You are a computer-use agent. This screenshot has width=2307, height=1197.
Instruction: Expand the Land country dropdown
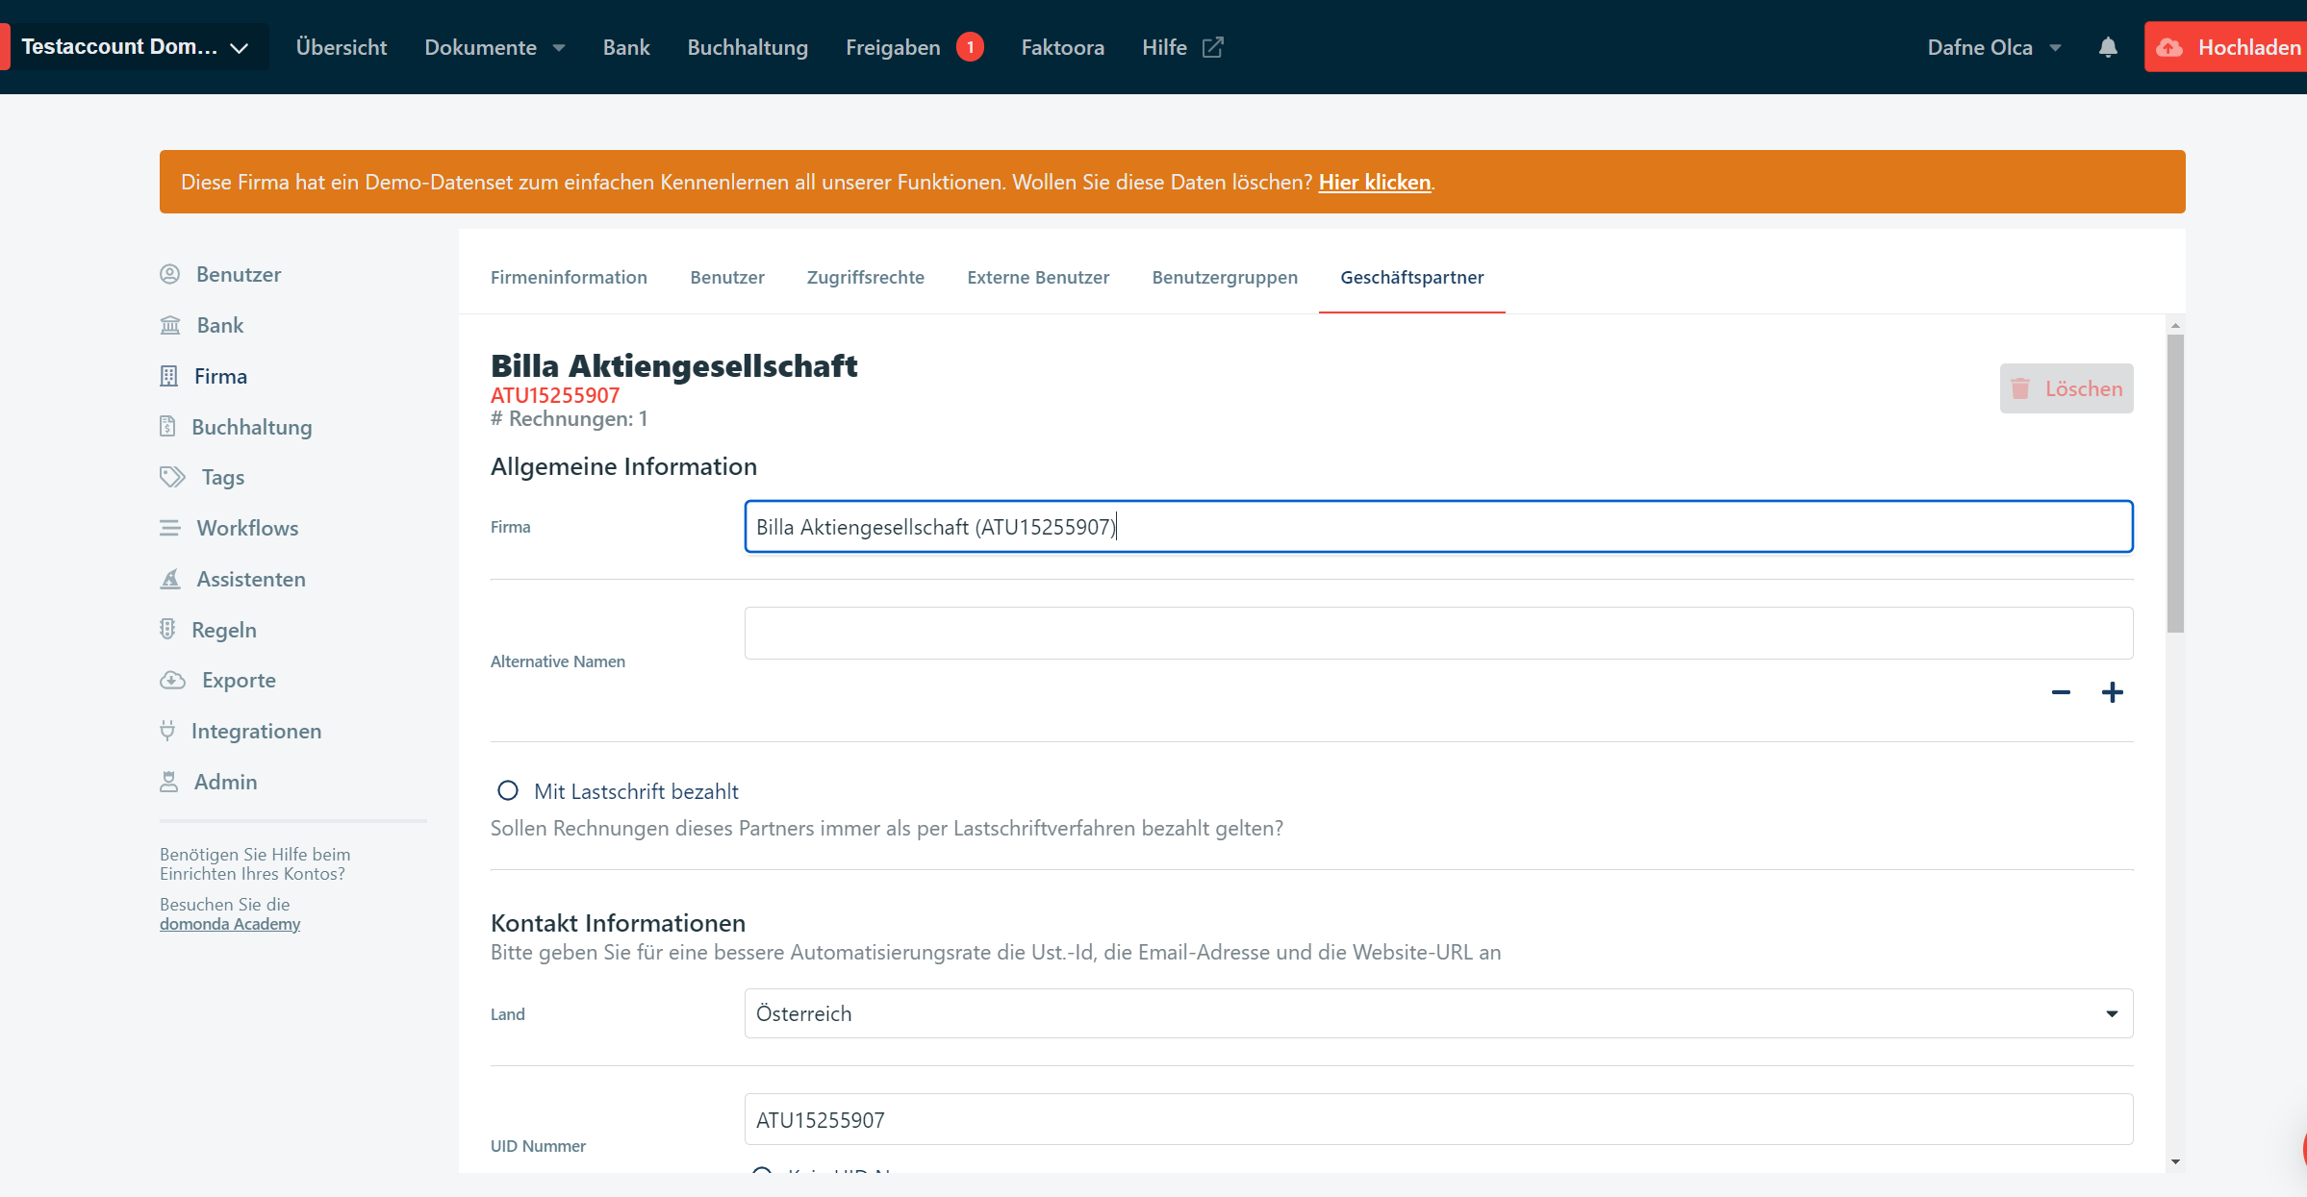2111,1013
